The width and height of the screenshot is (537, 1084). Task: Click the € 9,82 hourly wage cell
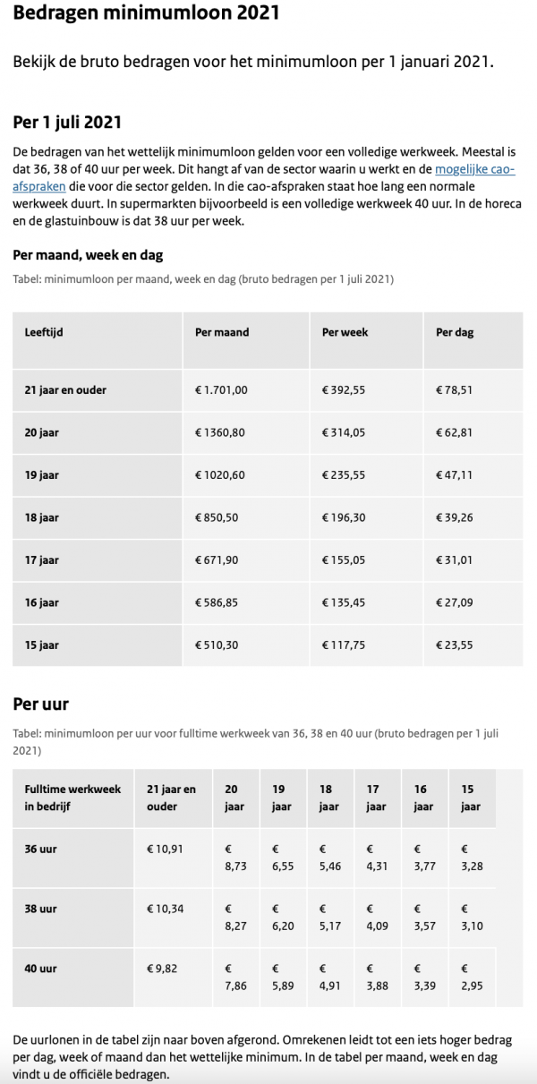pyautogui.click(x=162, y=968)
